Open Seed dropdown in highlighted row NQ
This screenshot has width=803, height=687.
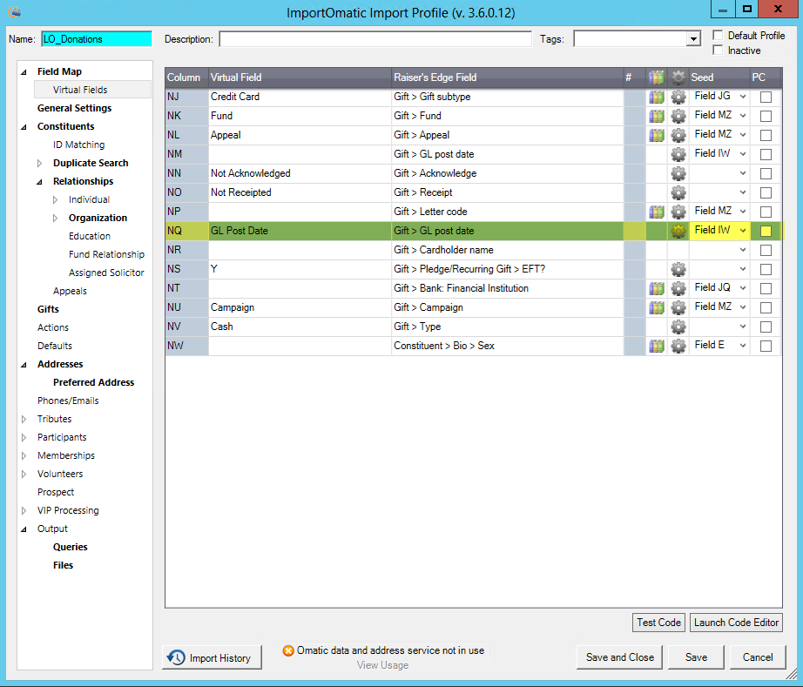pos(743,231)
